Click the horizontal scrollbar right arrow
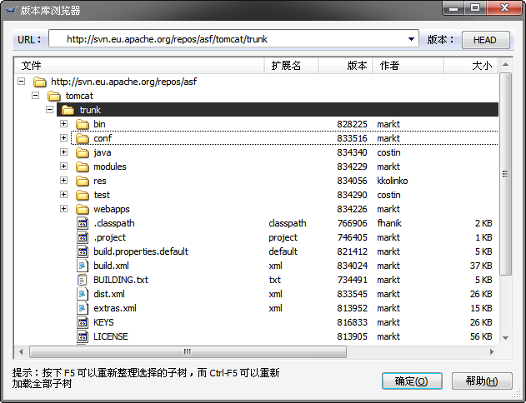 pyautogui.click(x=492, y=351)
